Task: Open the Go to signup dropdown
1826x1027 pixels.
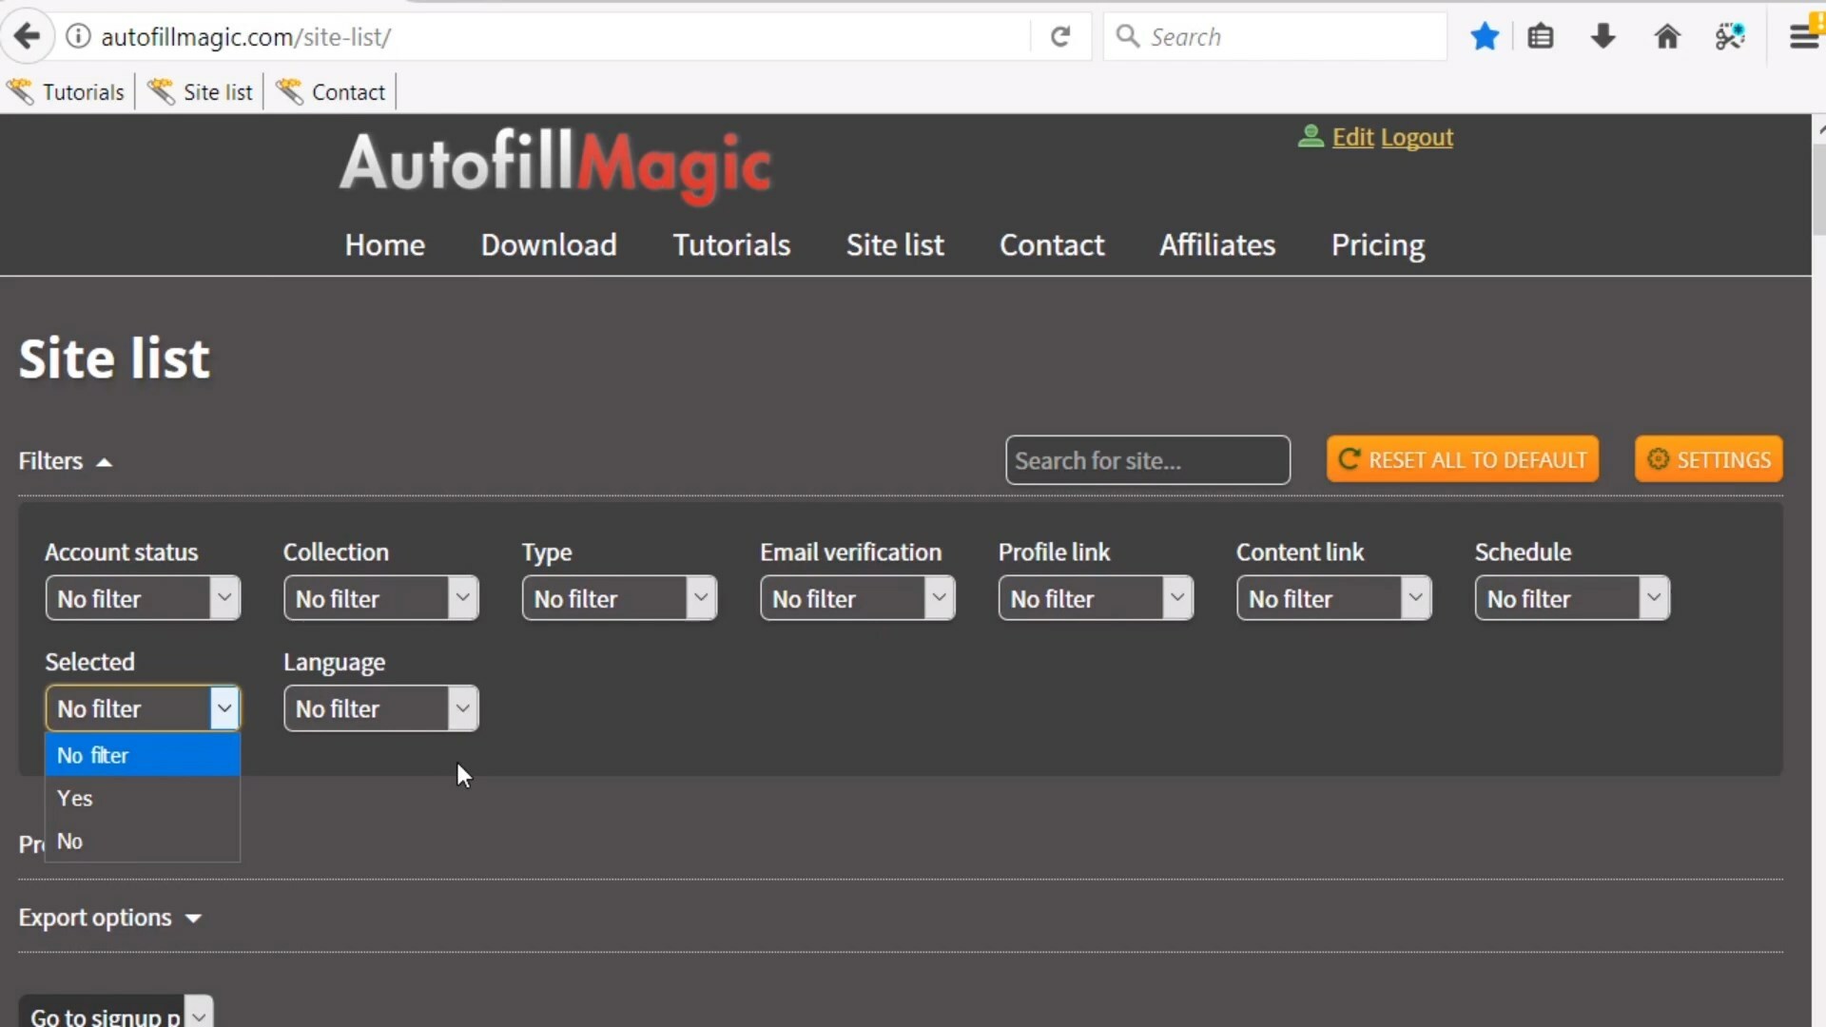Action: coord(116,1014)
